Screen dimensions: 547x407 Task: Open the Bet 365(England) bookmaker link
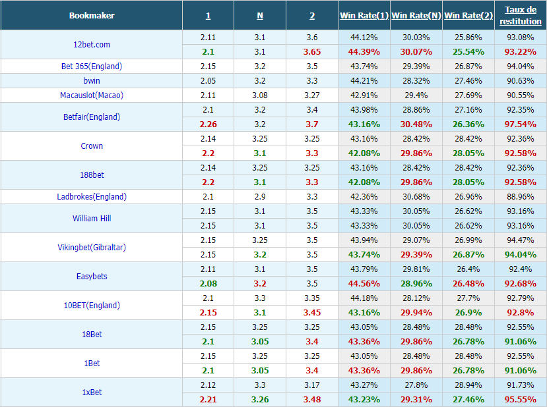92,66
